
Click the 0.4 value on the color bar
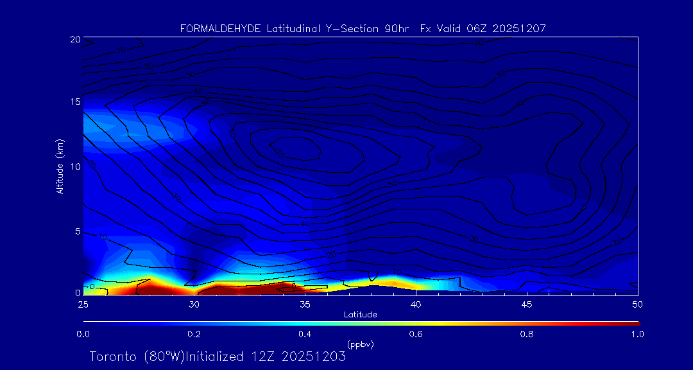pyautogui.click(x=305, y=334)
